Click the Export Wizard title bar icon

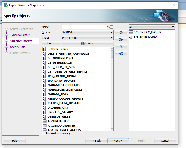6,5
